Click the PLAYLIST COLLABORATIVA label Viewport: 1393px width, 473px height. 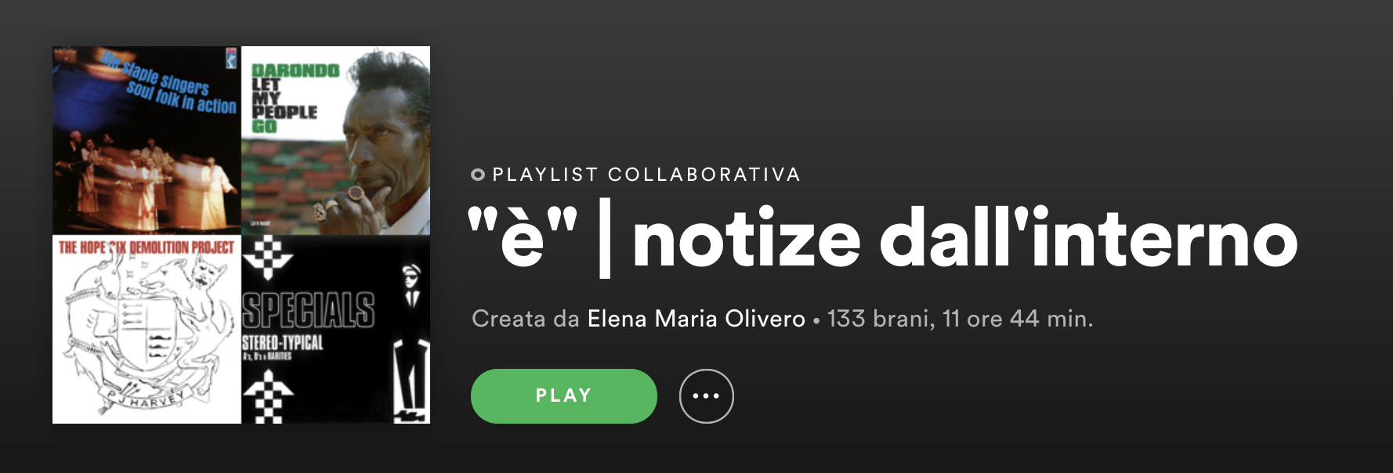(x=646, y=175)
